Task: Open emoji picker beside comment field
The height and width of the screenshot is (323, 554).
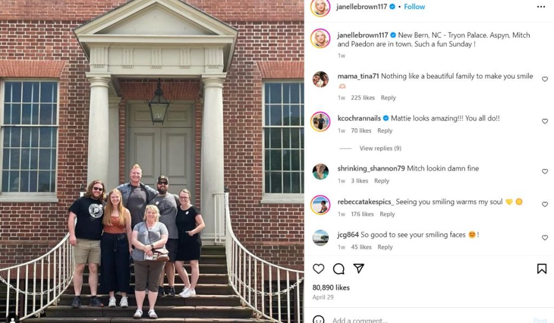Action: [318, 320]
